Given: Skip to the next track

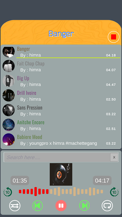Looking at the screenshot, I should (x=84, y=206).
